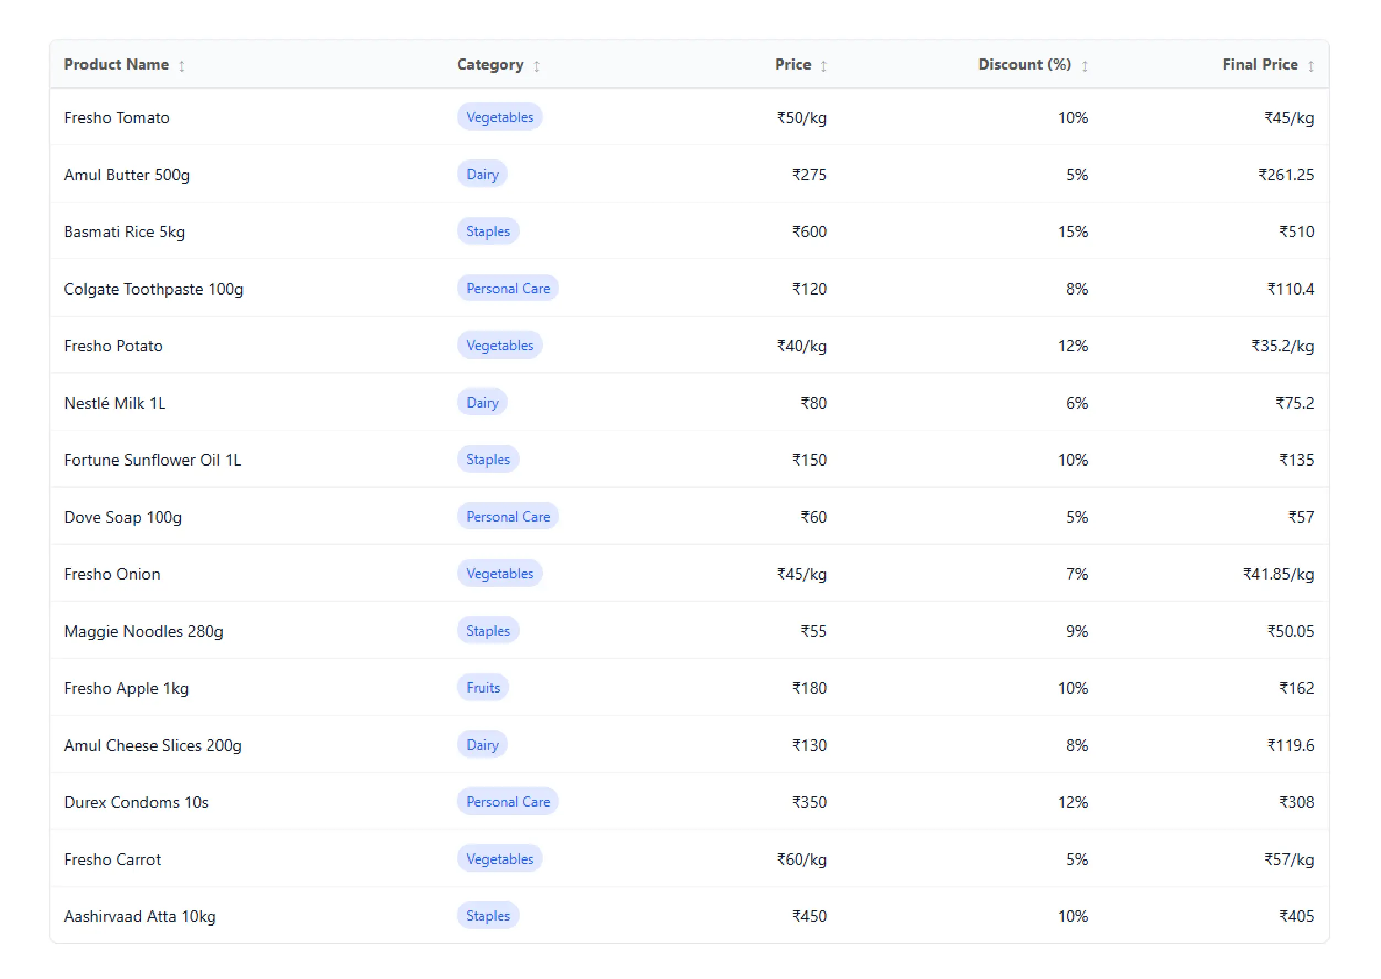
Task: Select the Staples badge for Basmati Rice
Action: 488,231
